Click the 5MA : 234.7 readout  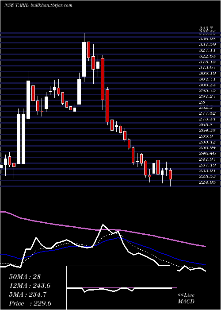pos(28,294)
